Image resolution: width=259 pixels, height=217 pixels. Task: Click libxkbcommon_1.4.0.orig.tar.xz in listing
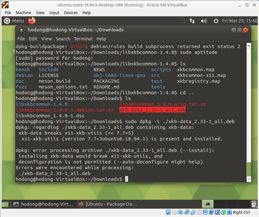pyautogui.click(x=163, y=104)
